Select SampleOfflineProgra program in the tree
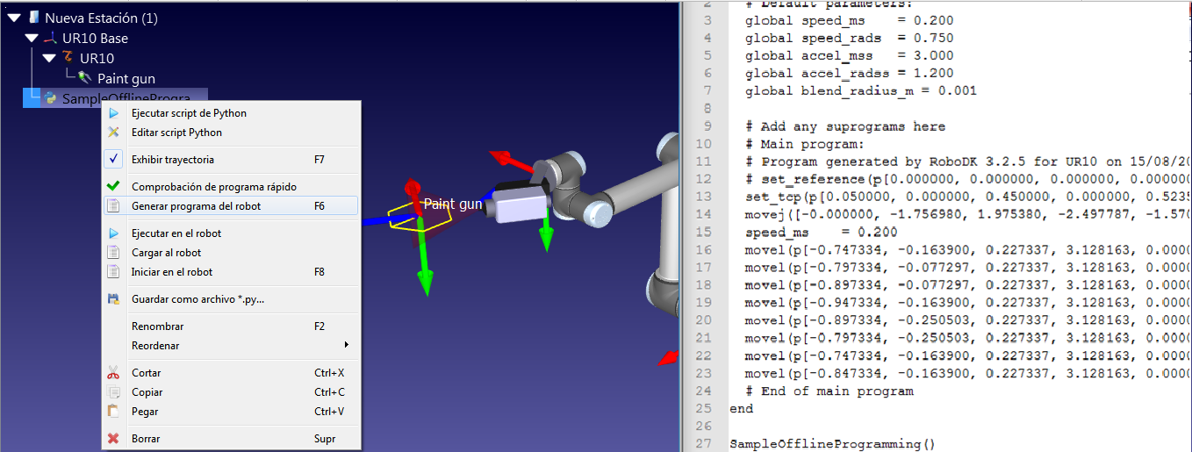 coord(126,98)
